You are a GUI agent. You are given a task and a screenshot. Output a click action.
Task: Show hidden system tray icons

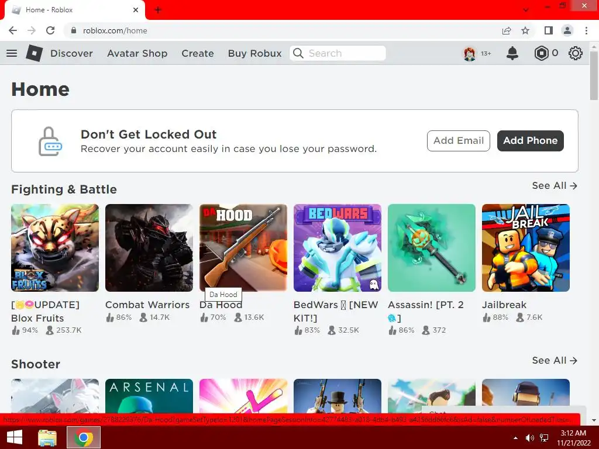[515, 438]
